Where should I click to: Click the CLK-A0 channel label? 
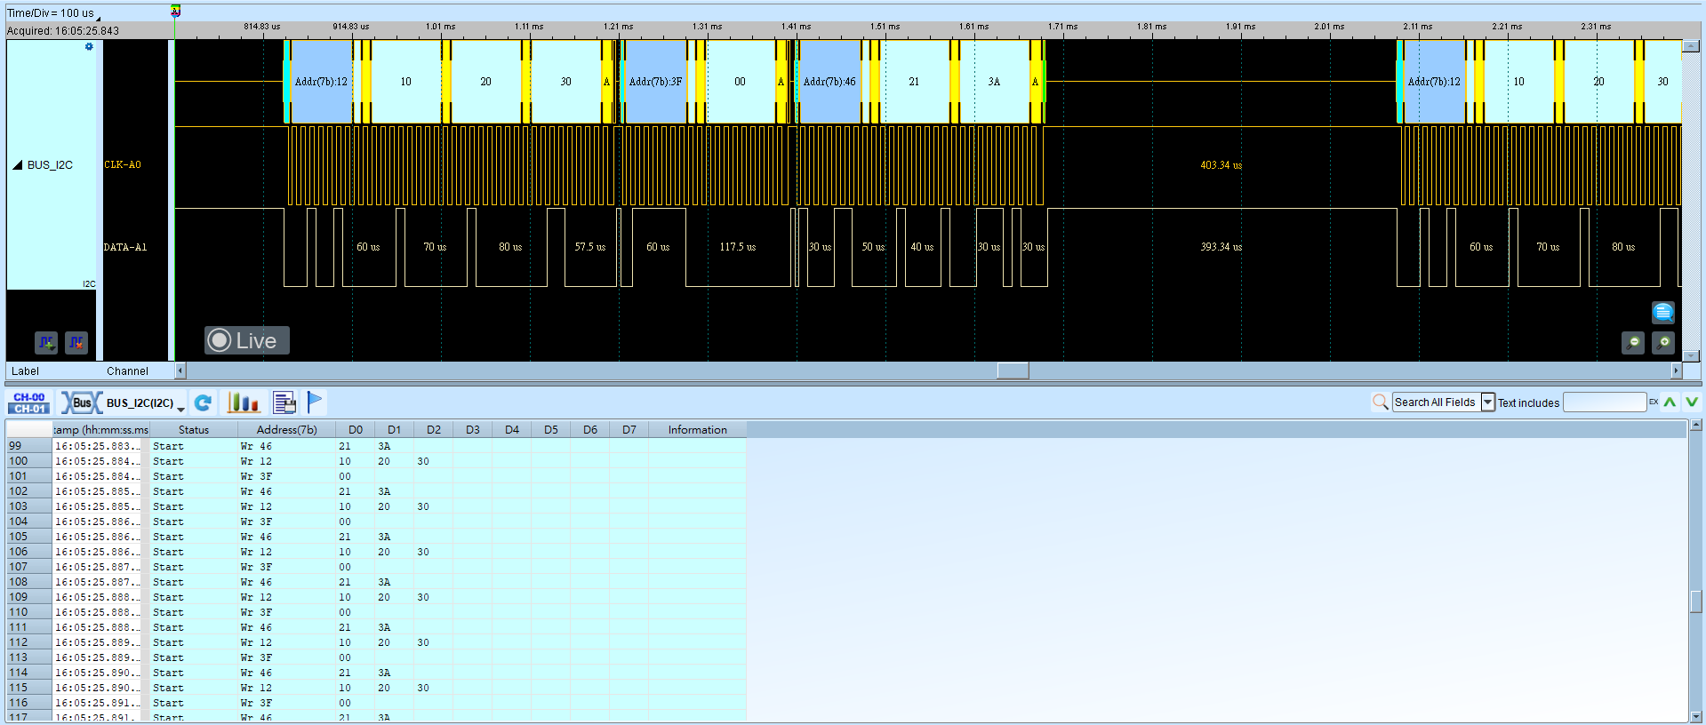click(x=123, y=165)
